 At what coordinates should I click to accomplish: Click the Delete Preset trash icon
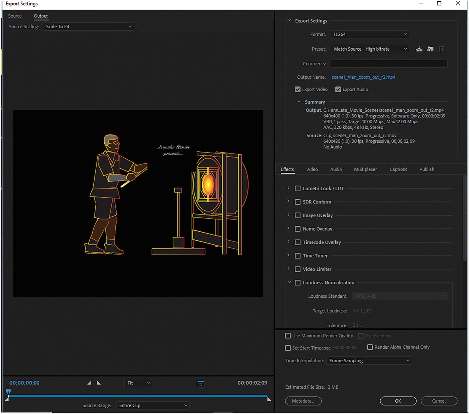(442, 49)
